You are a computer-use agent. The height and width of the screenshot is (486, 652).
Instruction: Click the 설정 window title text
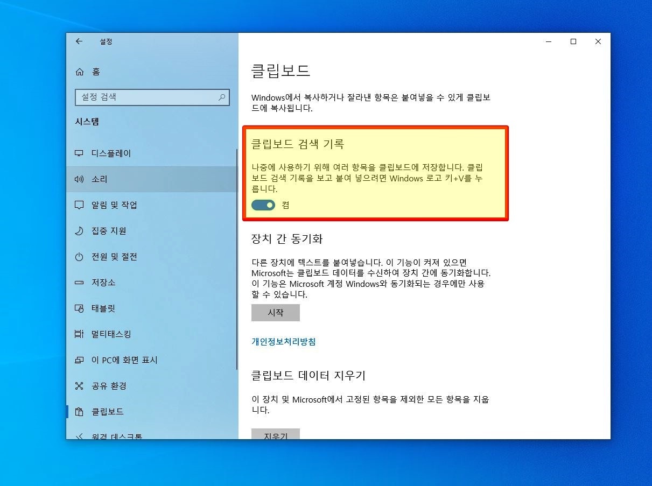(x=106, y=41)
